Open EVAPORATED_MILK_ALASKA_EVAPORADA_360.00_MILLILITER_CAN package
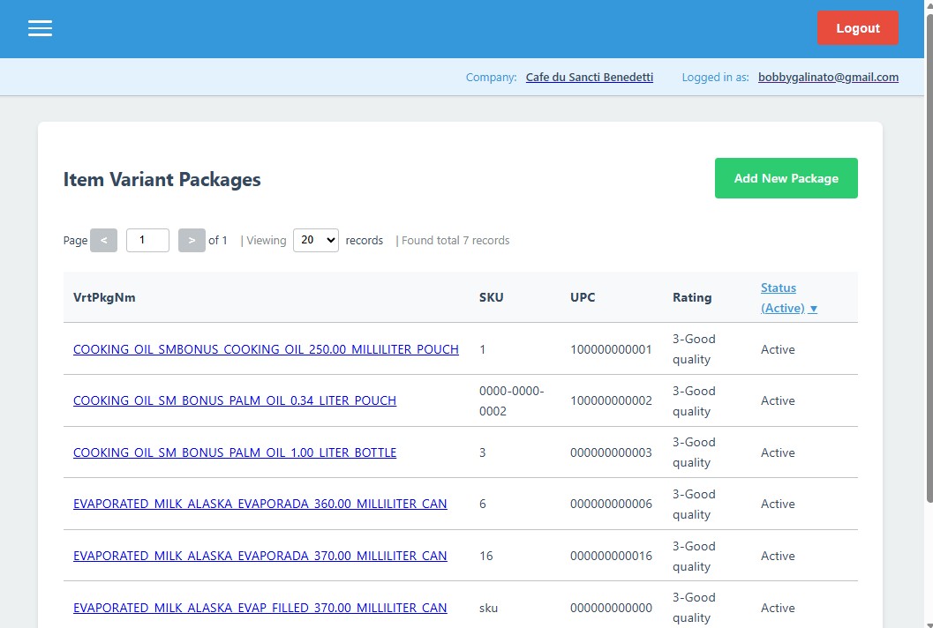Screen dimensions: 933x628 pyautogui.click(x=260, y=504)
